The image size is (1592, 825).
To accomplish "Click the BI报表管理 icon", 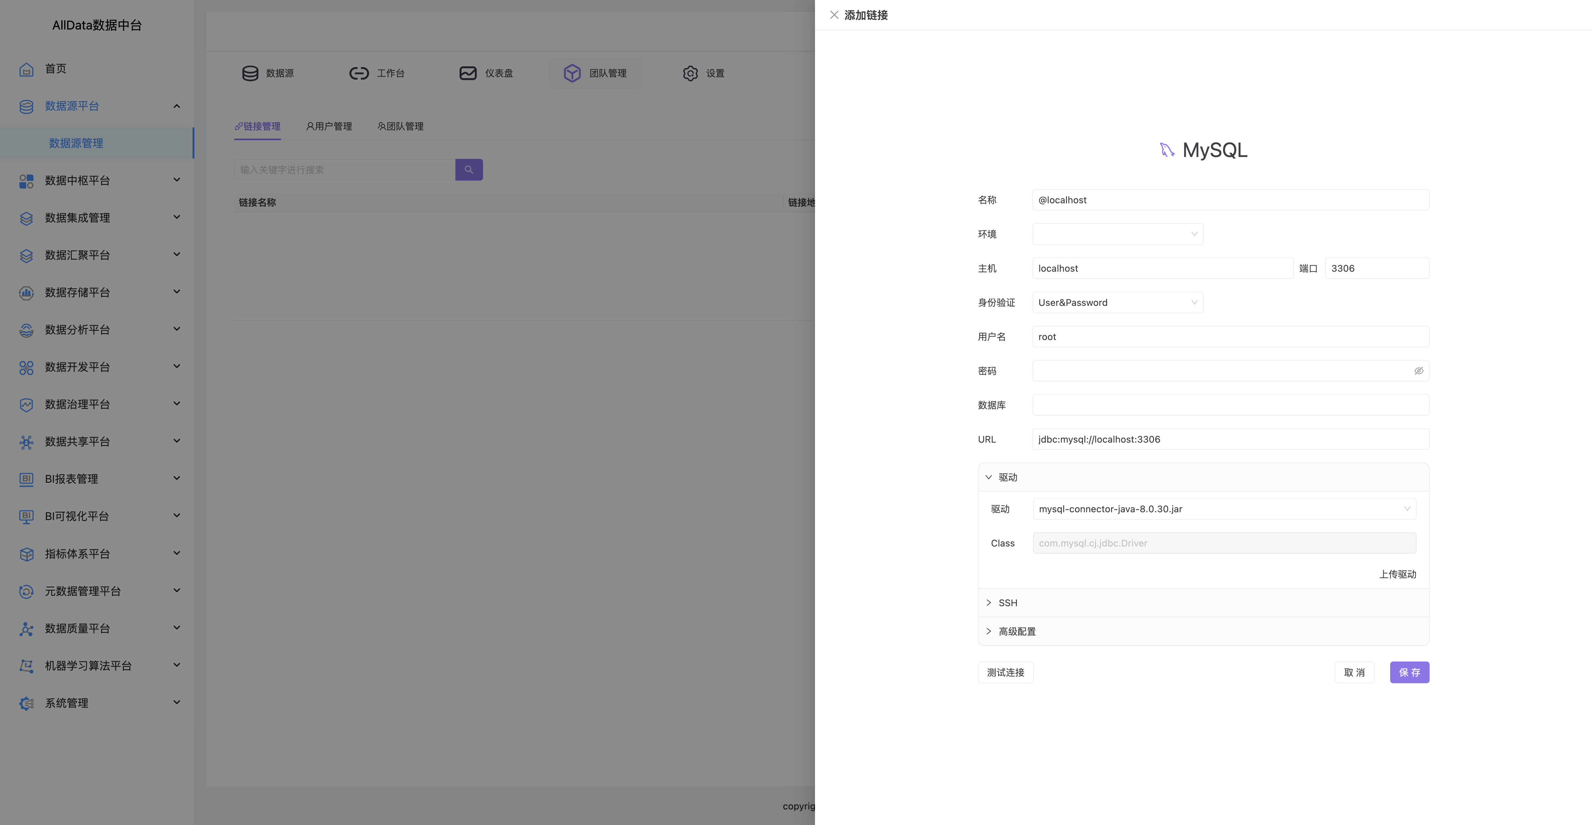I will pos(26,479).
